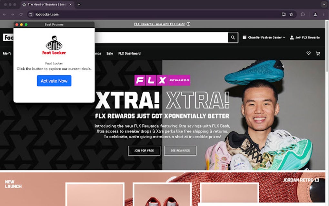Screen dimensions: 329x206
Task: Open the tab search chevron at top right
Action: [x=324, y=4]
